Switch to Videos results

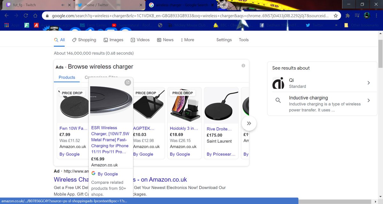coord(140,40)
